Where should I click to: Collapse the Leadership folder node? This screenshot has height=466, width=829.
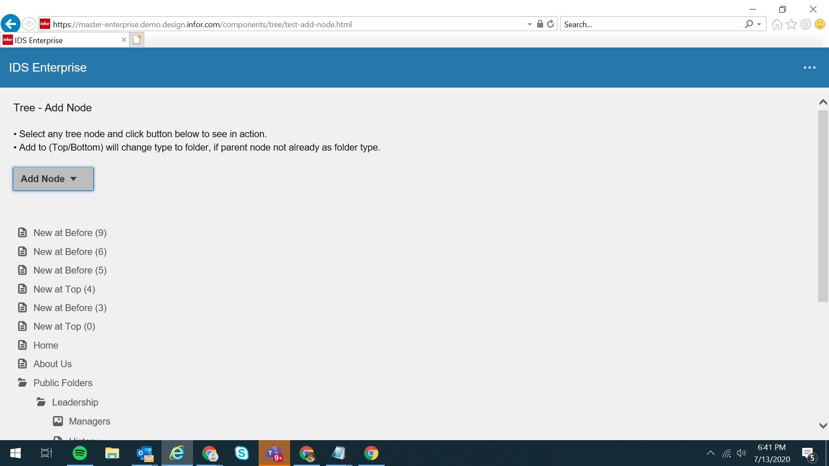[x=41, y=402]
